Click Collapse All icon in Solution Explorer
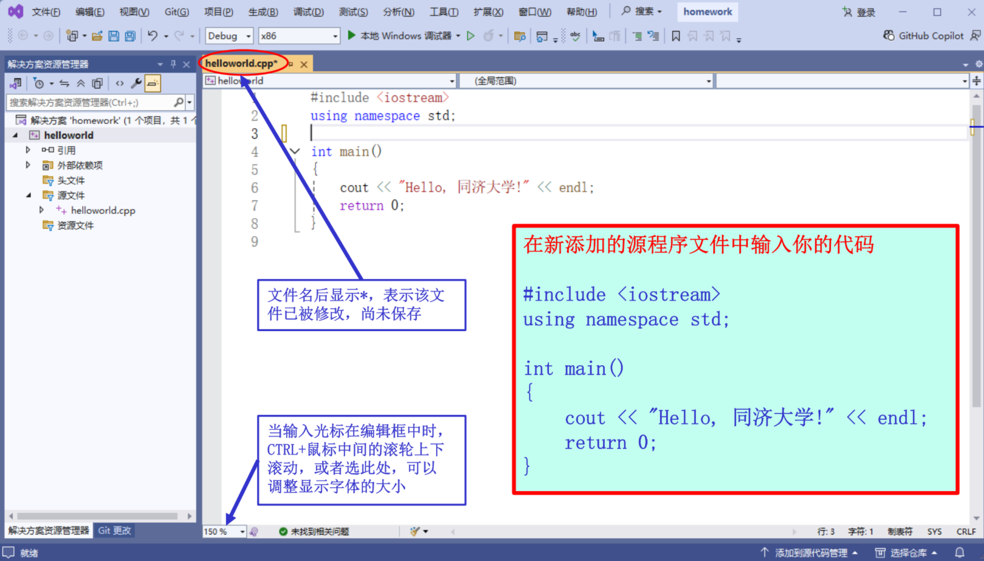The height and width of the screenshot is (561, 984). pyautogui.click(x=81, y=83)
